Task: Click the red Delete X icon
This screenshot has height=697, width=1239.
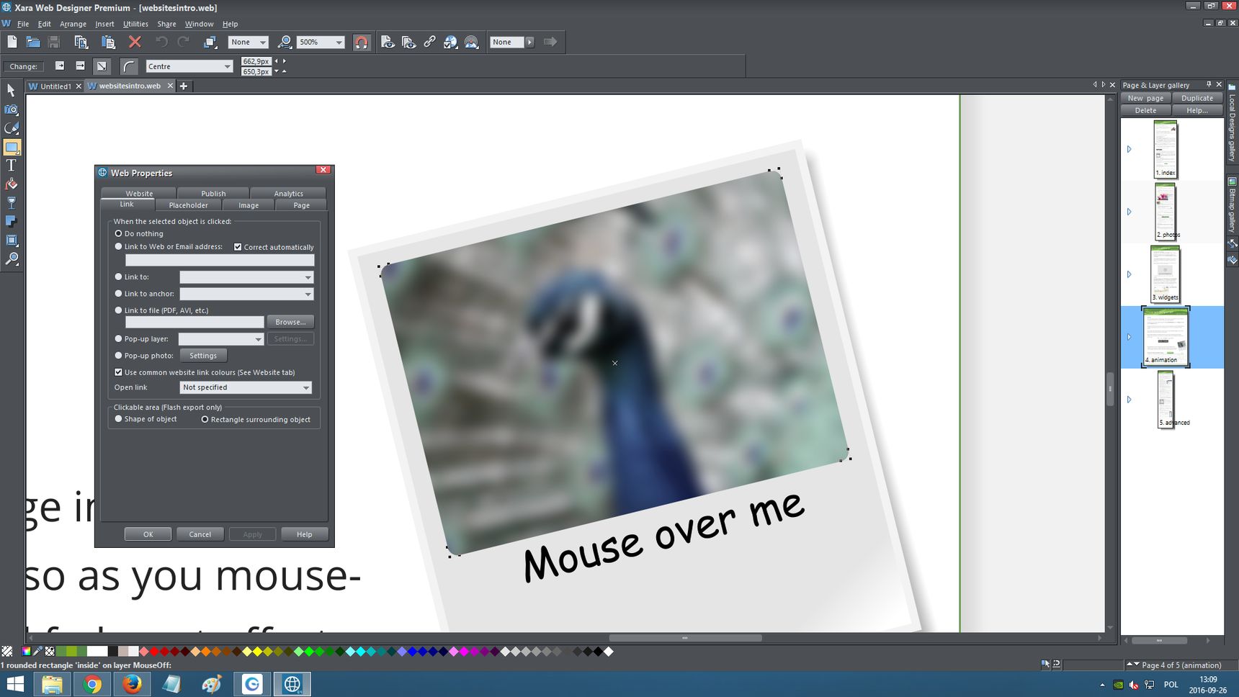Action: point(135,42)
